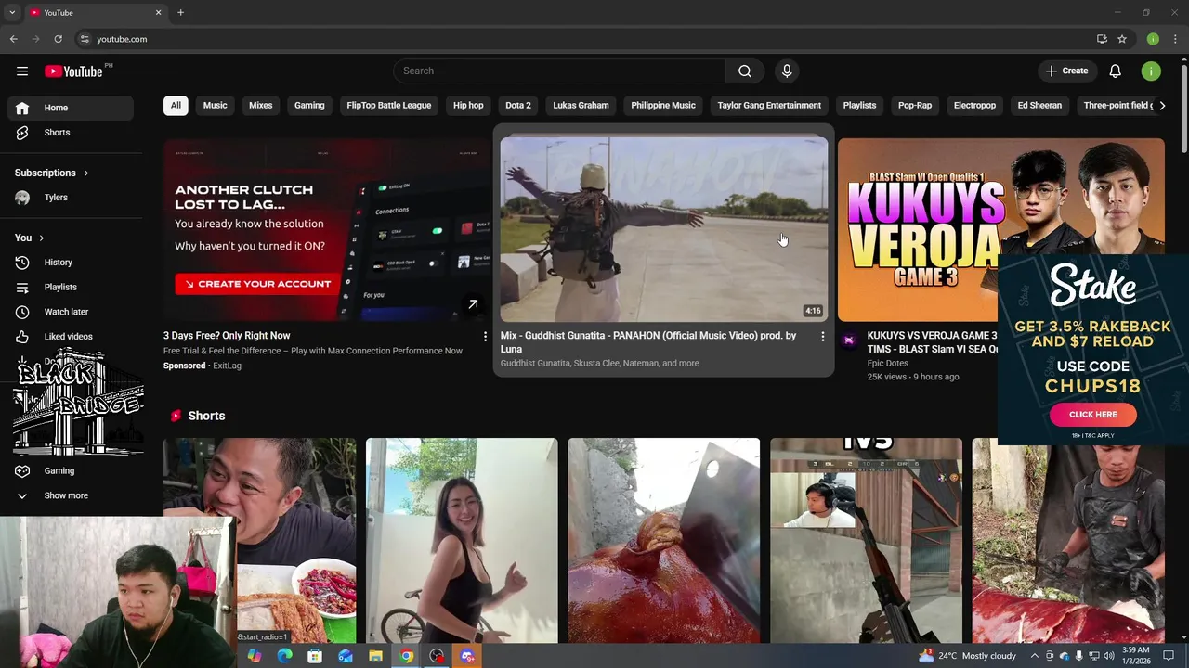Click the ad's external link arrow icon

(473, 304)
